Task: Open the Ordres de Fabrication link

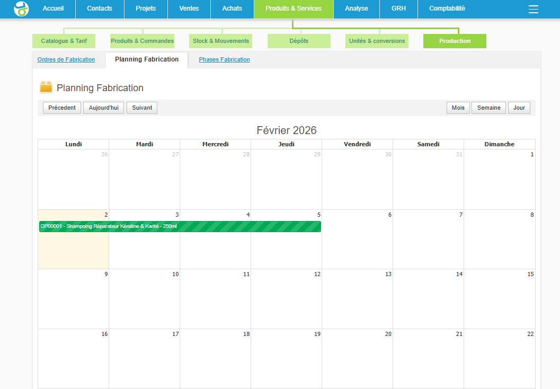Action: click(66, 60)
